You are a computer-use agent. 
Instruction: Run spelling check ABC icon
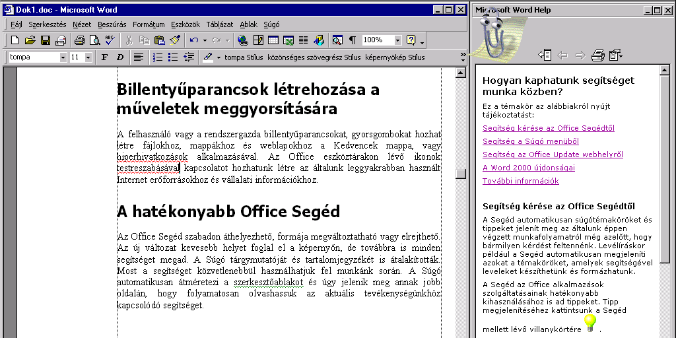pos(110,40)
